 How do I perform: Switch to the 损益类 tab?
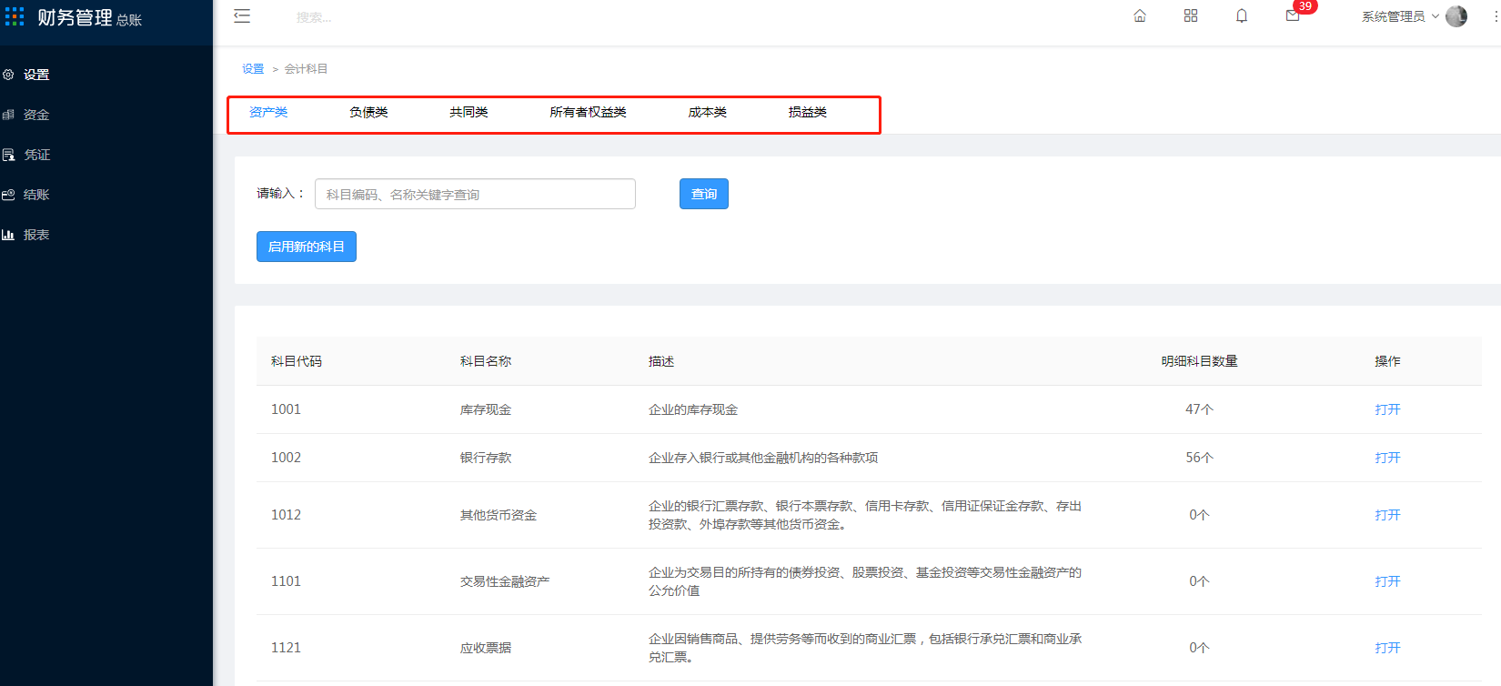coord(807,113)
